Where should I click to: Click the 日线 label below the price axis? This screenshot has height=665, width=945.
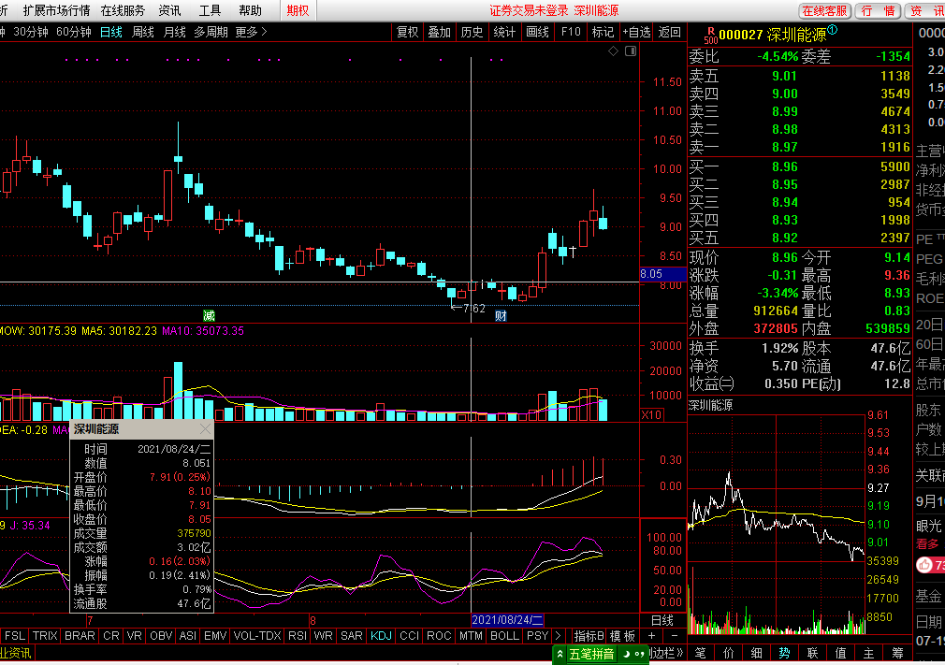click(x=662, y=620)
